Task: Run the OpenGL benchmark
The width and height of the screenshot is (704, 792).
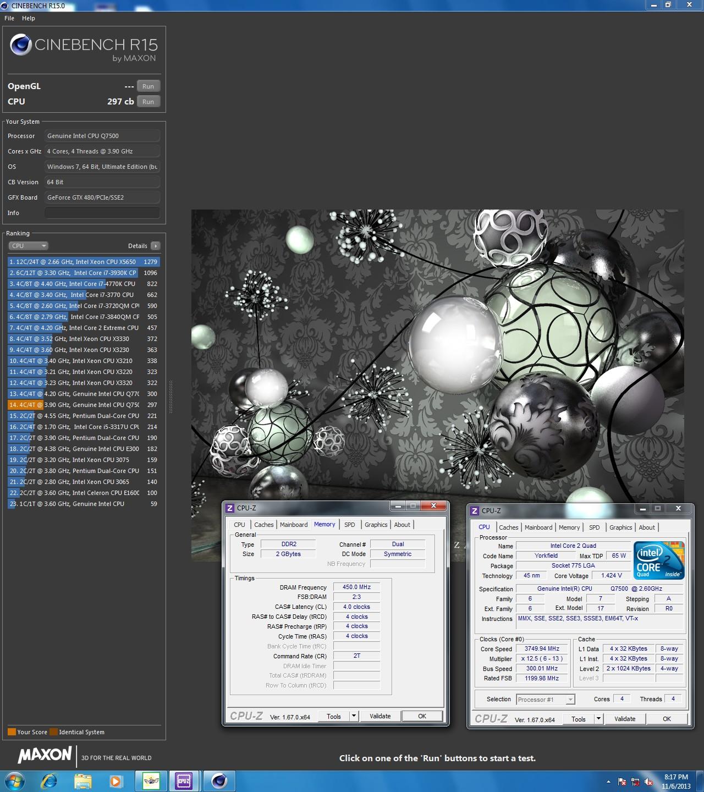Action: 148,86
